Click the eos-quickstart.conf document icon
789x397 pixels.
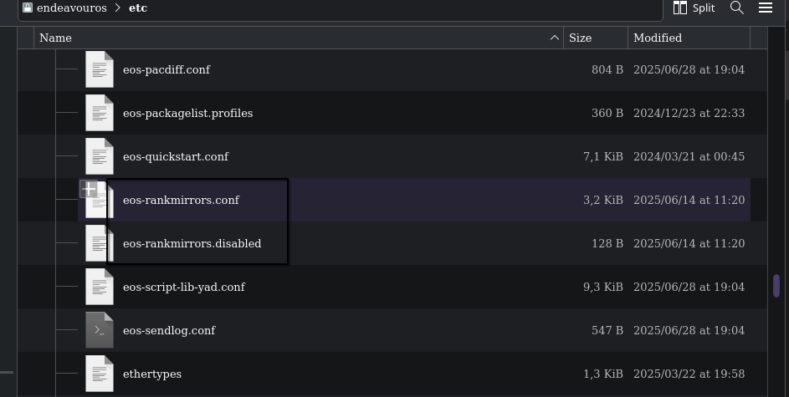99,156
